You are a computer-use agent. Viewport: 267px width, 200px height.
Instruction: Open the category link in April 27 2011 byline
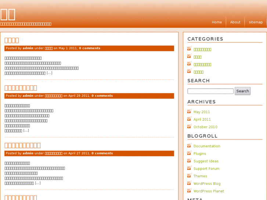(54, 153)
